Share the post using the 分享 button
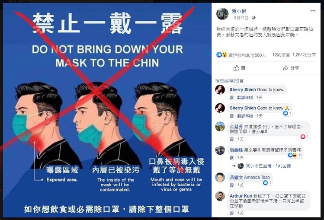This screenshot has width=324, height=220. 291,68
